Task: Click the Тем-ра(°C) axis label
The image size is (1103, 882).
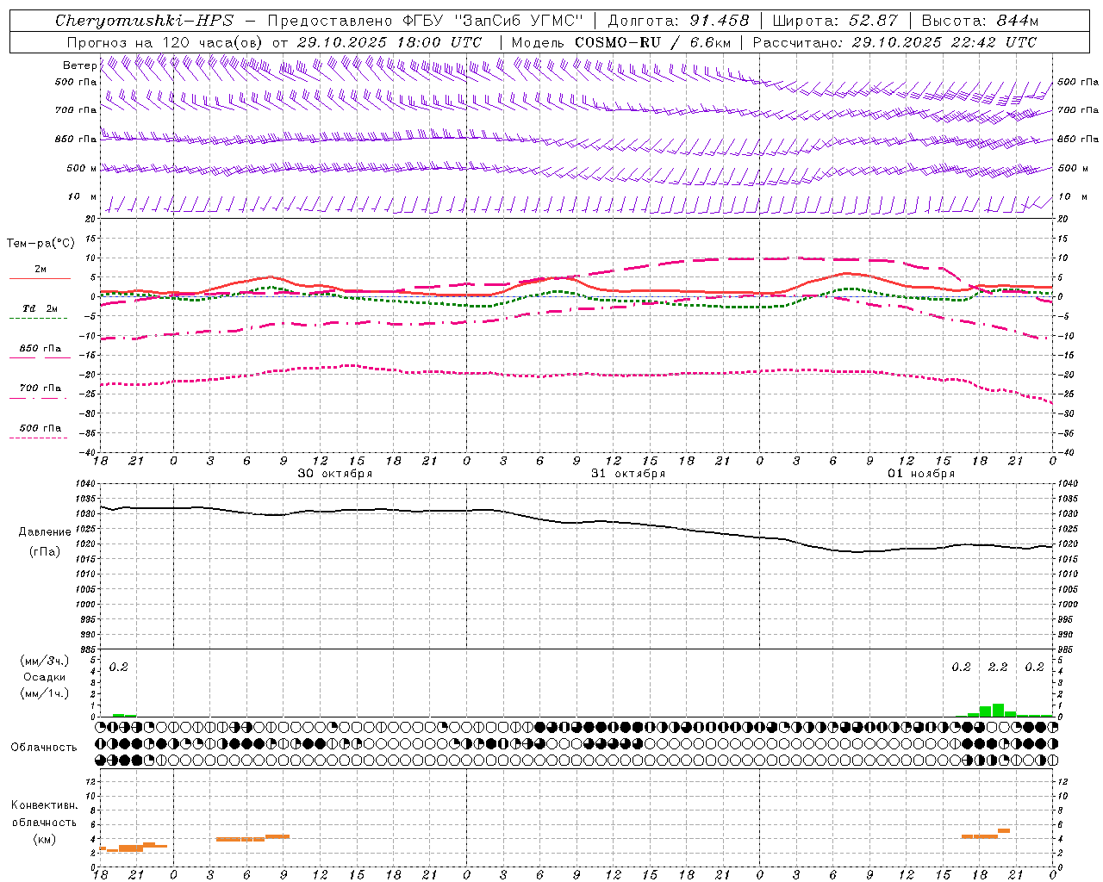Action: 41,244
